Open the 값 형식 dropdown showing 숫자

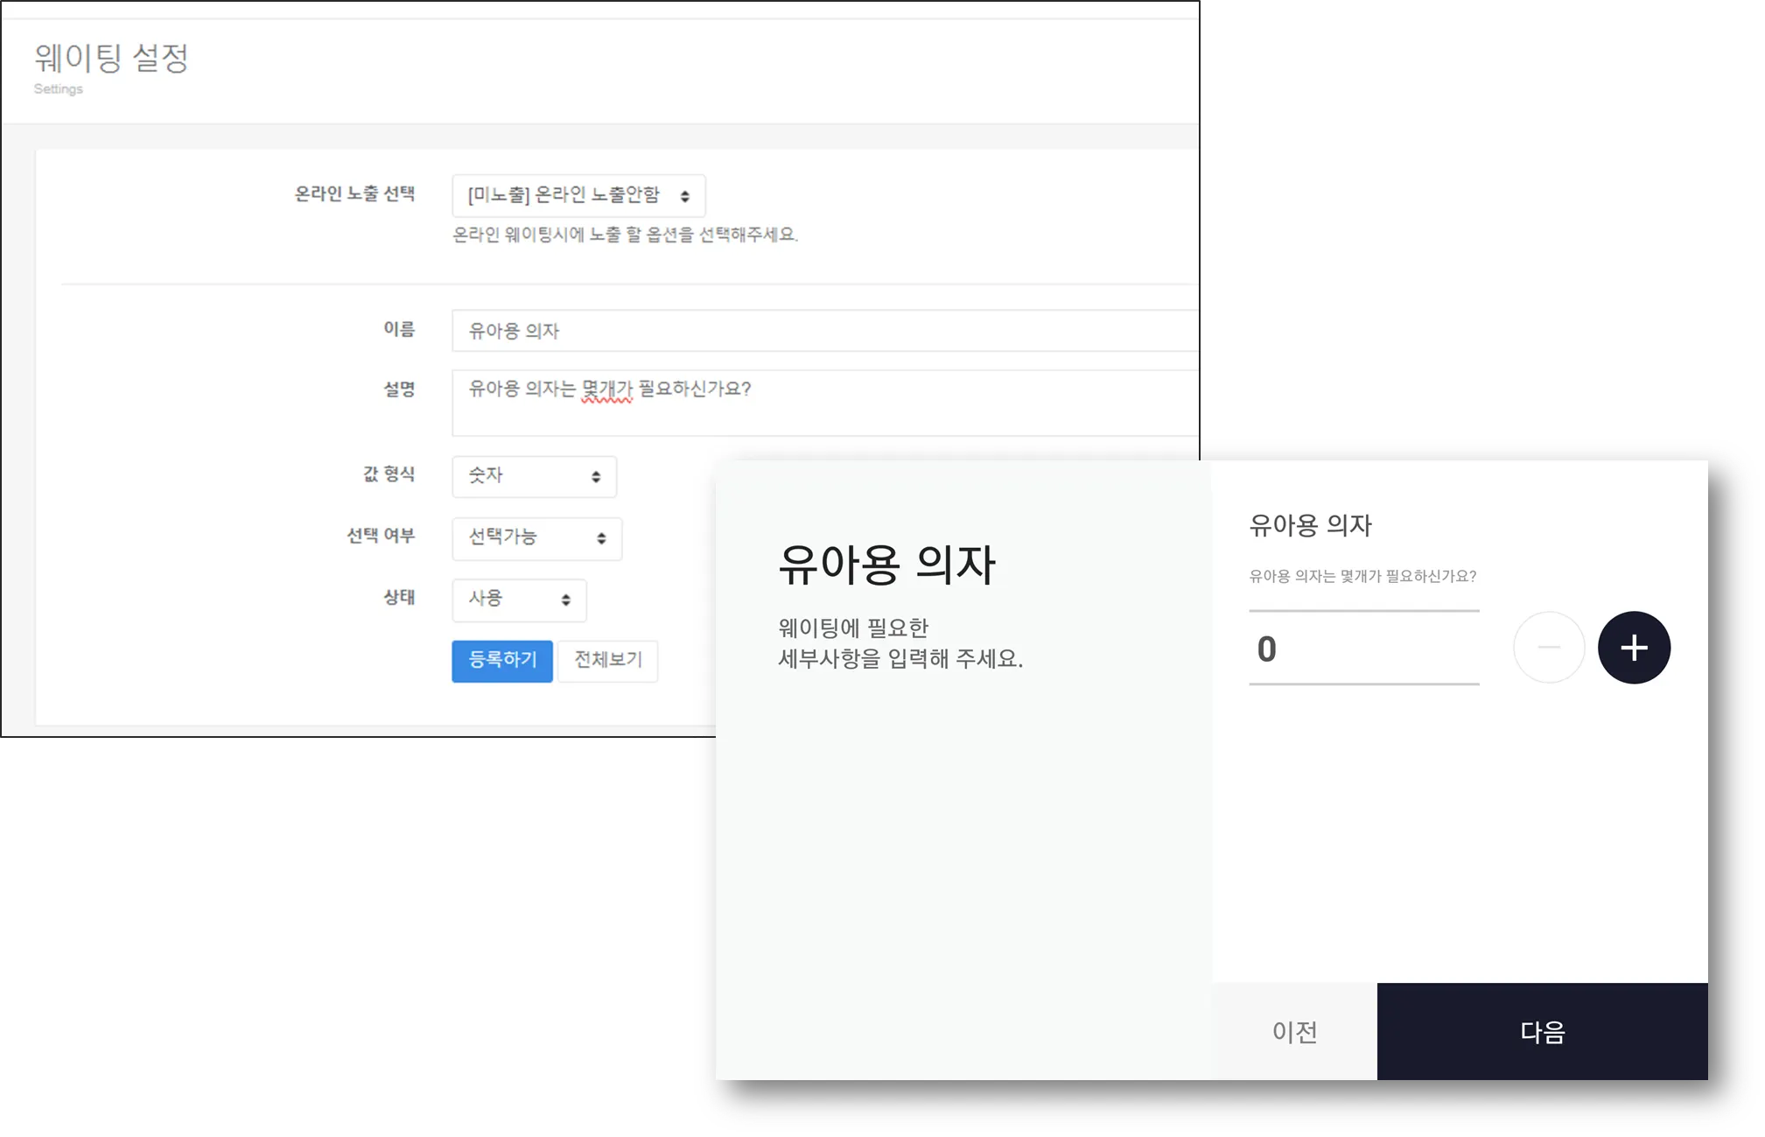534,476
